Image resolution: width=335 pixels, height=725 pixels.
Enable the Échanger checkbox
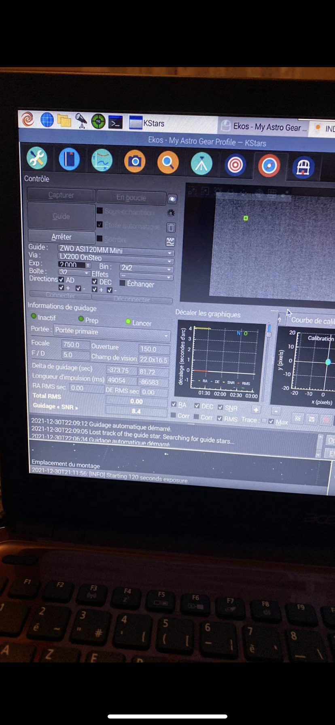[x=122, y=283]
